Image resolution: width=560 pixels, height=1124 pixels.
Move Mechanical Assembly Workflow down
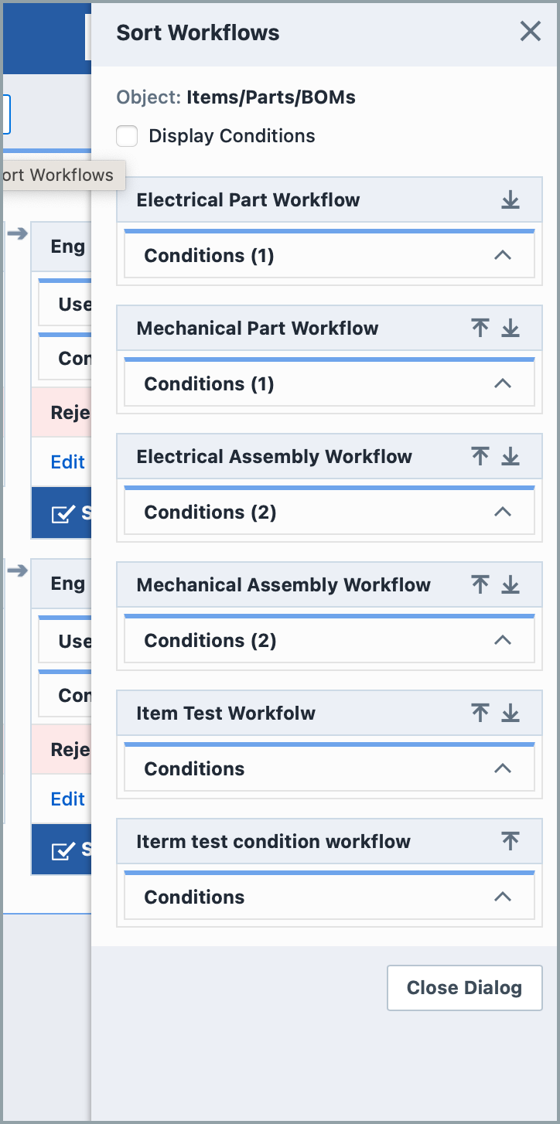(x=510, y=584)
